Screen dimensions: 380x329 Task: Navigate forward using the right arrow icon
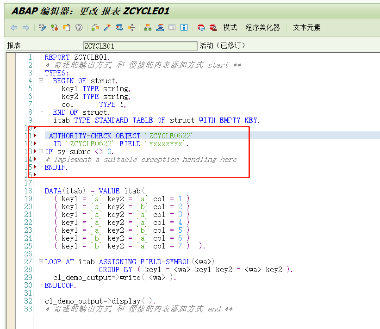(x=26, y=27)
